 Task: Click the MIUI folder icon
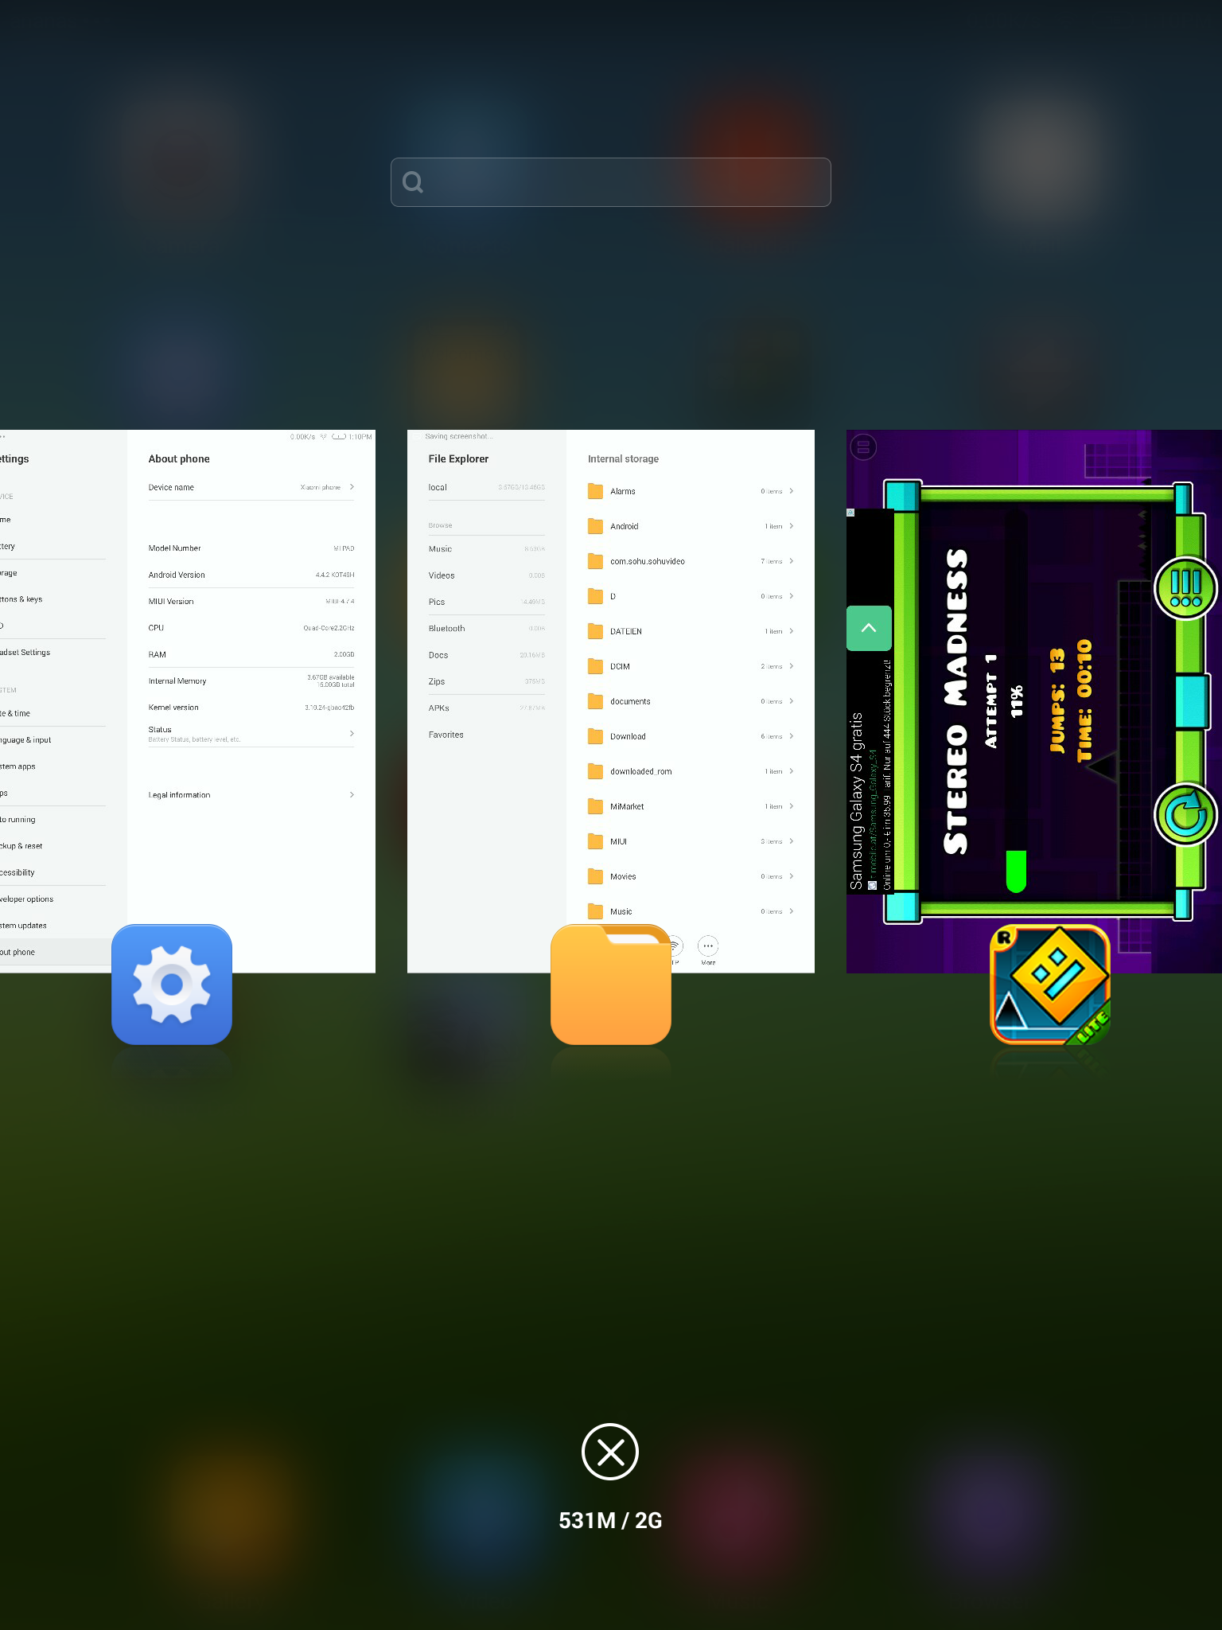595,841
